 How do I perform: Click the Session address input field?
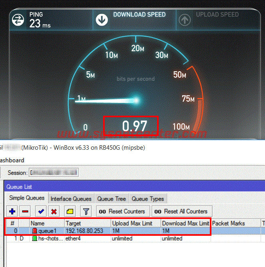click(x=54, y=173)
